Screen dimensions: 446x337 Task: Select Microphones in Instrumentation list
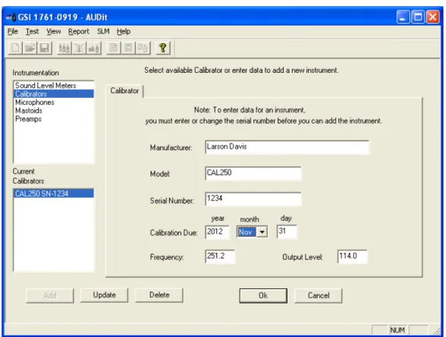coord(53,102)
